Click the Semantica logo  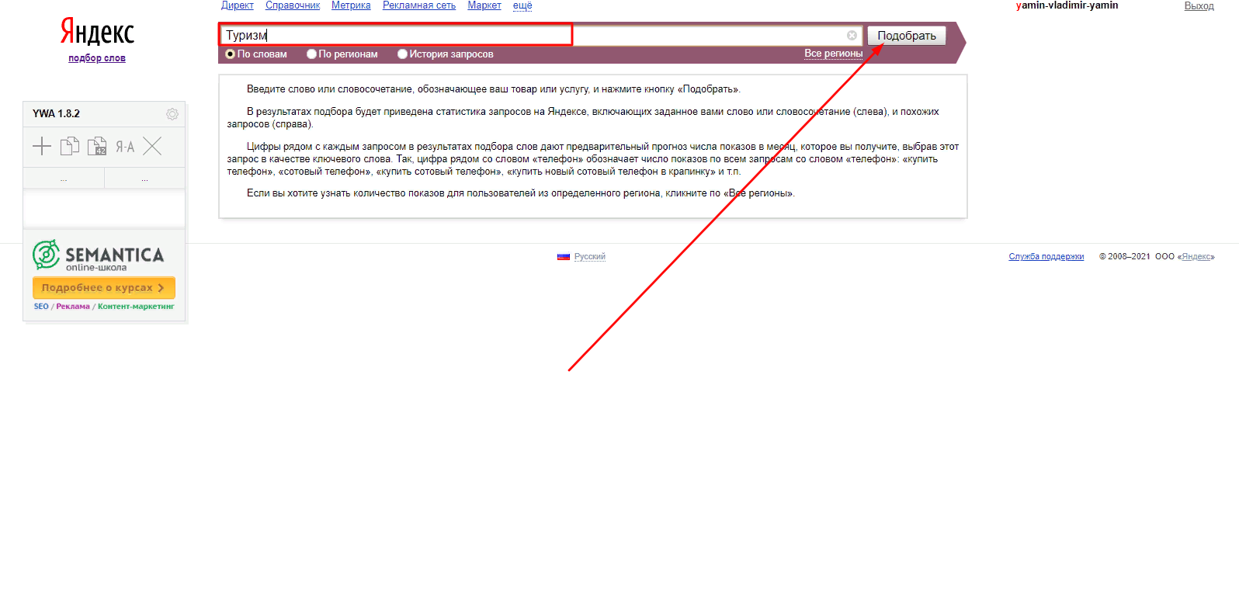click(x=99, y=255)
